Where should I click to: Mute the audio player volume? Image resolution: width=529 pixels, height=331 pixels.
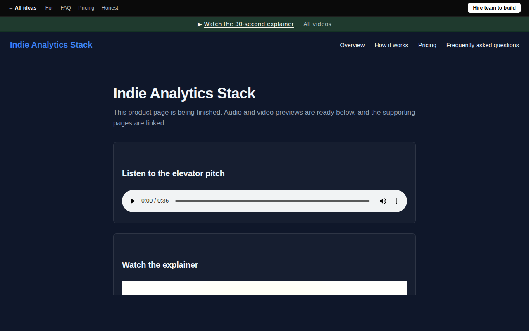click(383, 201)
